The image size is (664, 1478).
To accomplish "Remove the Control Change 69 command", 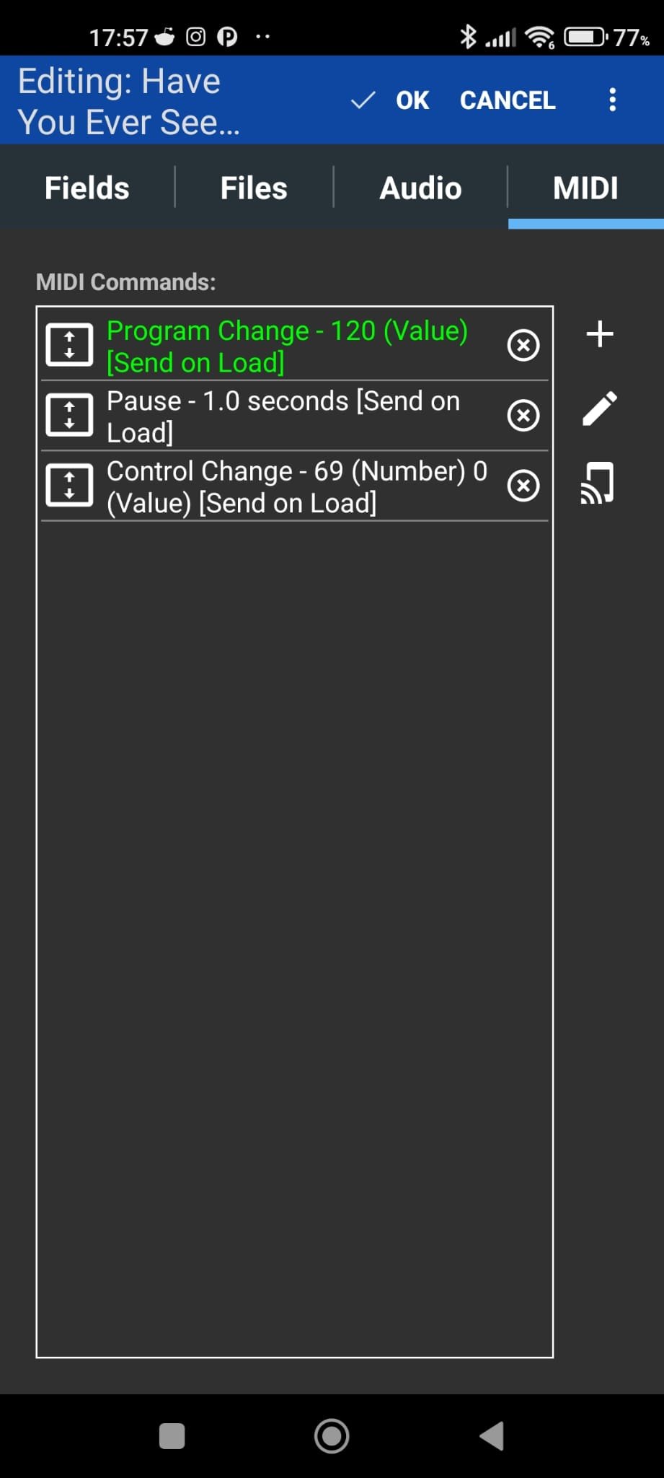I will 523,486.
